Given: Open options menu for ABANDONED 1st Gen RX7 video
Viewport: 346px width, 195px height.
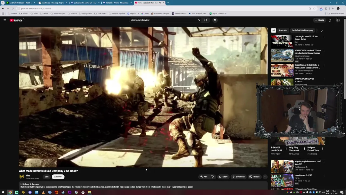Looking at the screenshot, I should coord(324,51).
